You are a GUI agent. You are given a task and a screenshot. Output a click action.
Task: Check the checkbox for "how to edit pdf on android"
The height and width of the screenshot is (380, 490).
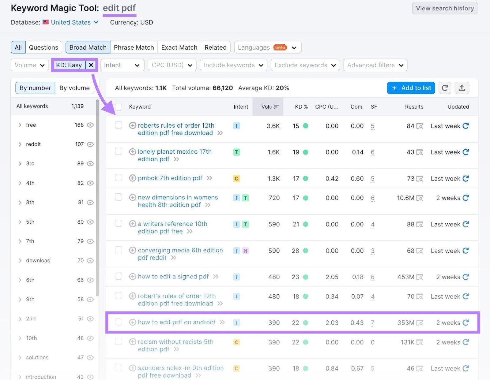(x=119, y=322)
